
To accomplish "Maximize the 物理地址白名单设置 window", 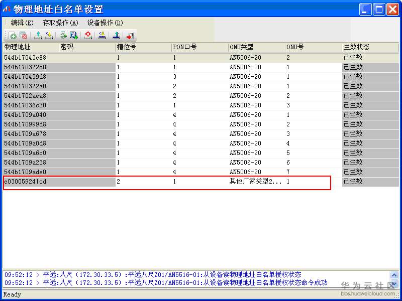I will 379,10.
